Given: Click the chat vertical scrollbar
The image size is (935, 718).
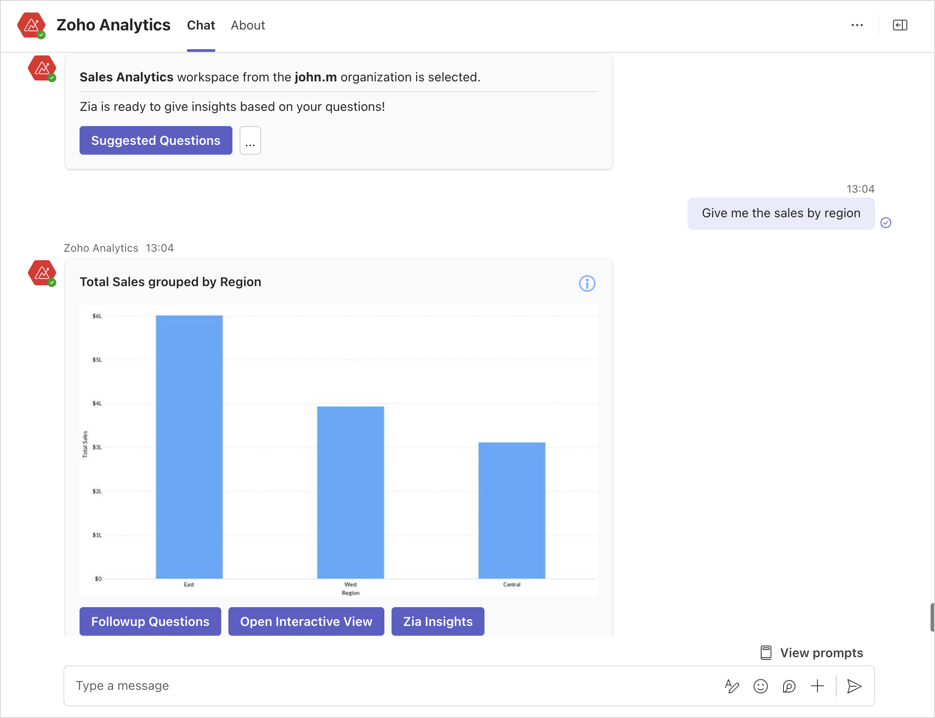Looking at the screenshot, I should (x=932, y=617).
